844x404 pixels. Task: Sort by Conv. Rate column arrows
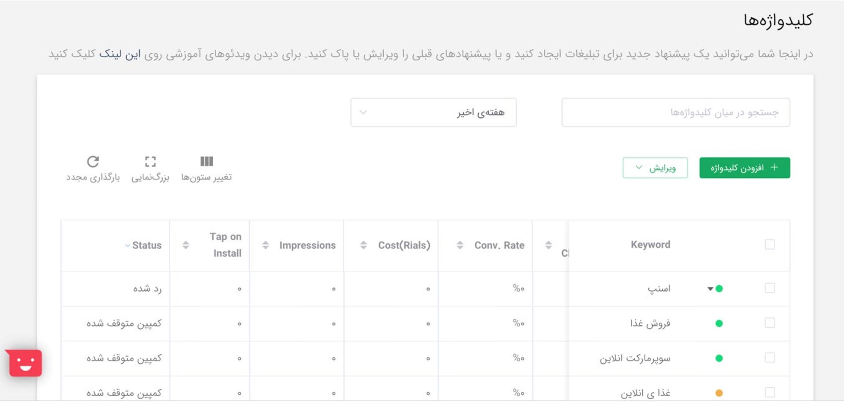460,245
